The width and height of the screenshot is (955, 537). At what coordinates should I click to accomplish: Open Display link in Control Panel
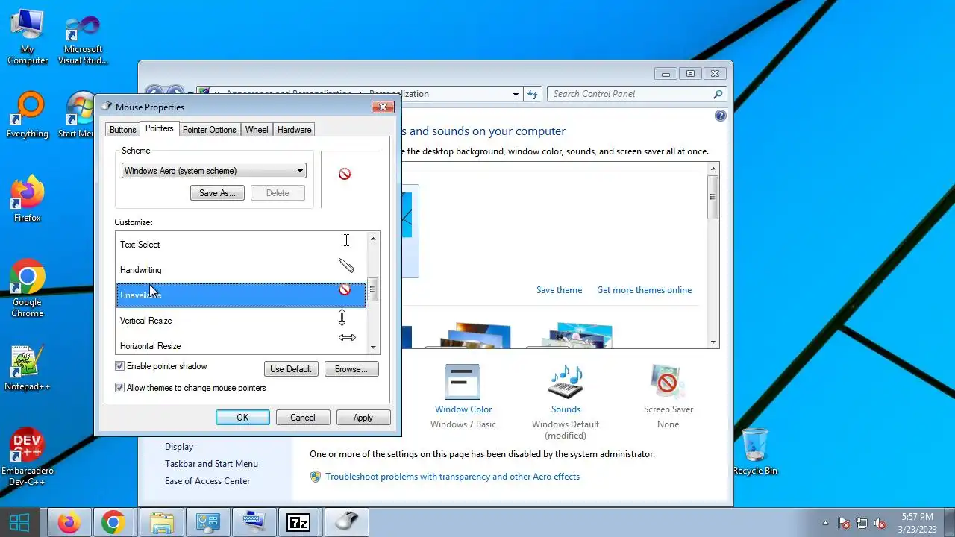click(x=179, y=447)
